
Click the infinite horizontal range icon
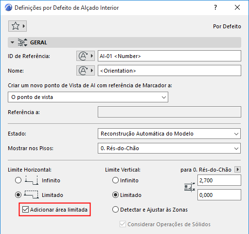32,180
